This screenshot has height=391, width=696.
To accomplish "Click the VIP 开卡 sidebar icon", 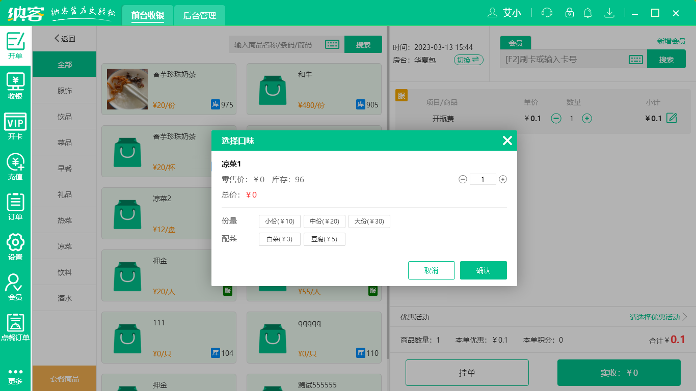I will click(x=15, y=126).
